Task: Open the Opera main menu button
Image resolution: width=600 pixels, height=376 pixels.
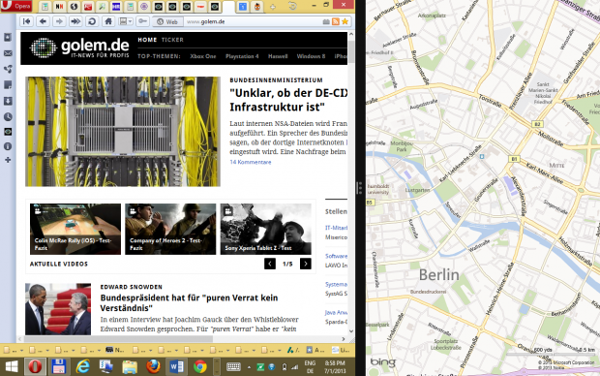Action: pyautogui.click(x=16, y=6)
